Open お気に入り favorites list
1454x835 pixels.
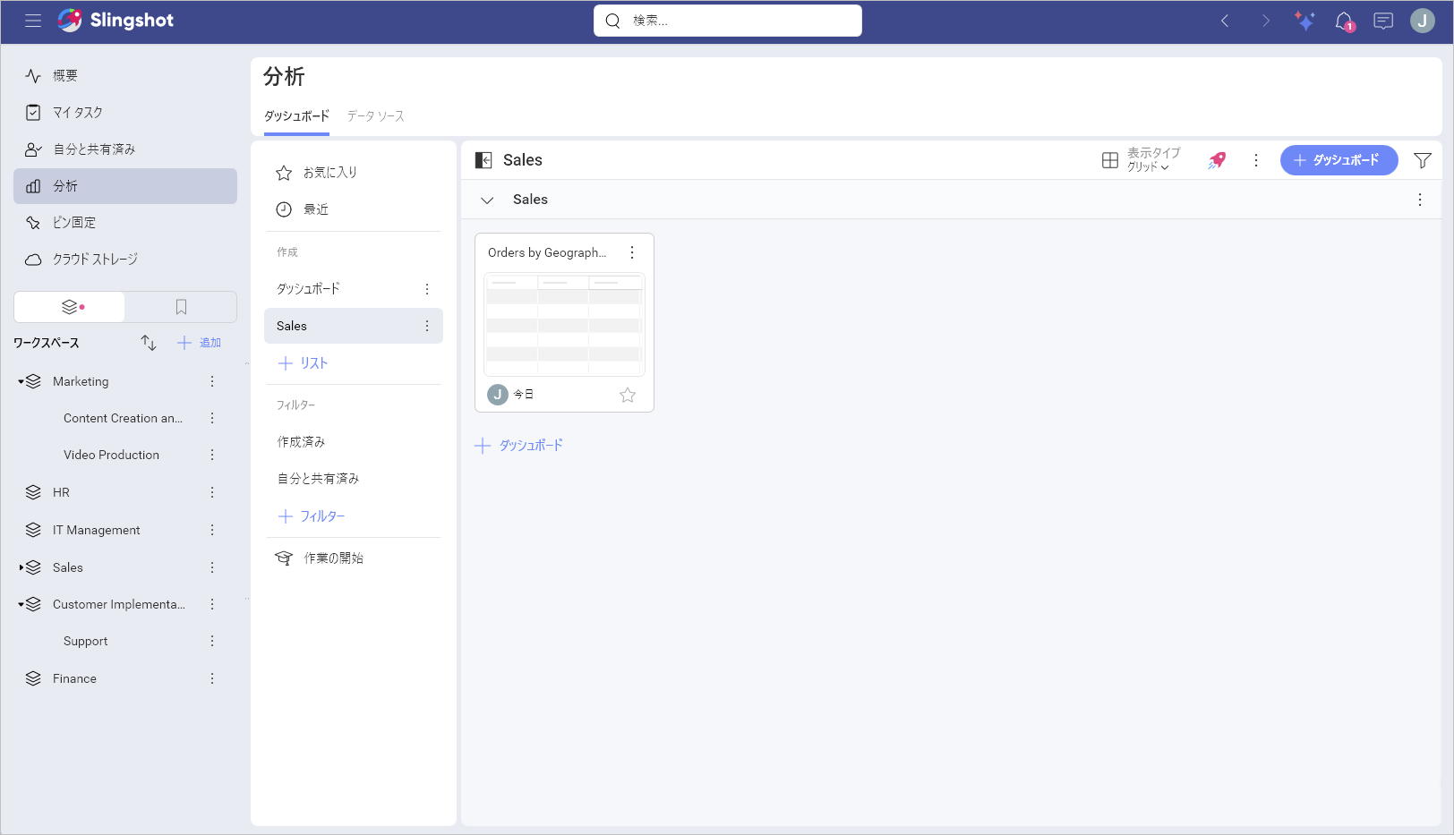(x=354, y=173)
